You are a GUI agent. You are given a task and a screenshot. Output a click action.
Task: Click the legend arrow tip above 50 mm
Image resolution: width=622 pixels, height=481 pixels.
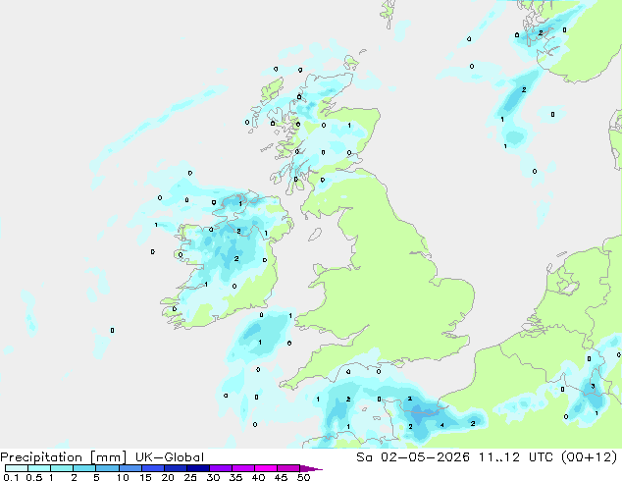click(311, 468)
